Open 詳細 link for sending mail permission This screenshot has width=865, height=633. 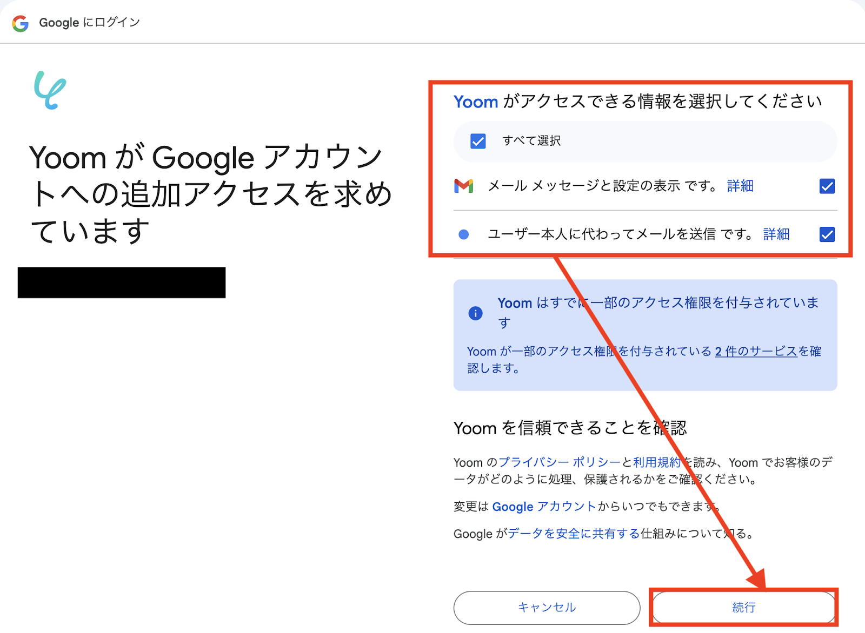pos(776,234)
